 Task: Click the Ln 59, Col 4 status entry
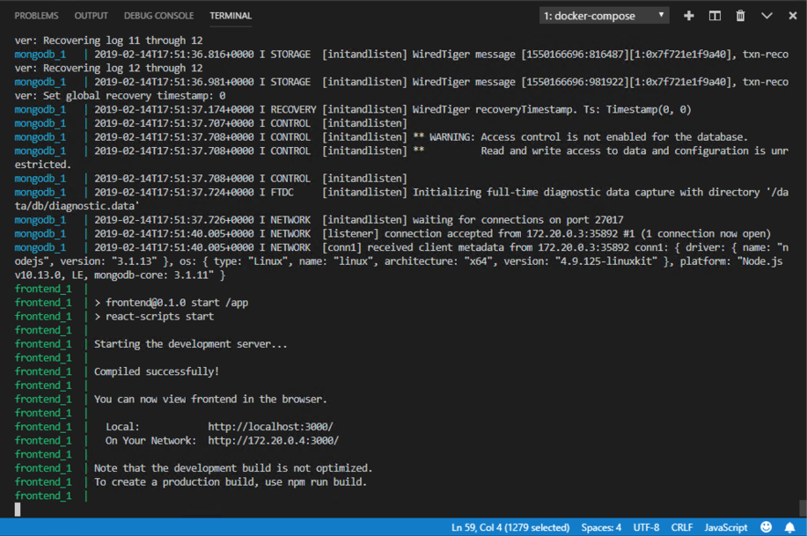(x=510, y=527)
